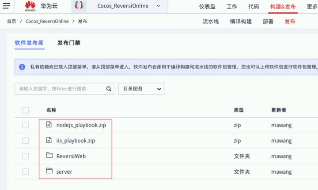Viewport: 318px width, 190px height.
Task: Click the red brackets project icon
Action: point(79,5)
